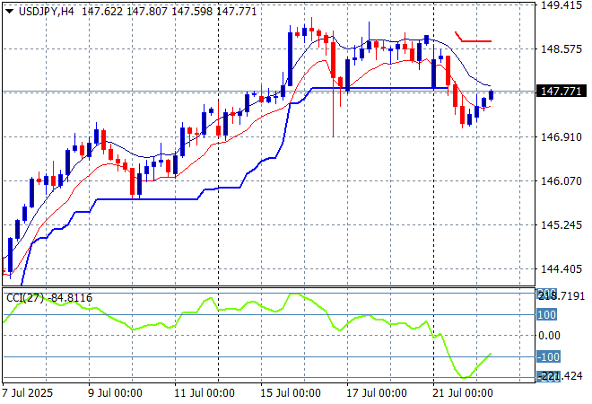Viewport: 592px width, 404px height.
Task: Click the 9 Jul 00:00 date label
Action: tap(115, 392)
